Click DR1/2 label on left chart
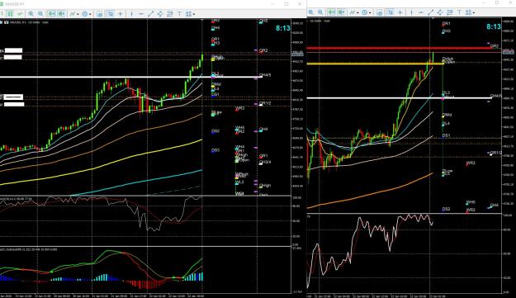The height and width of the screenshot is (298, 516). [265, 103]
